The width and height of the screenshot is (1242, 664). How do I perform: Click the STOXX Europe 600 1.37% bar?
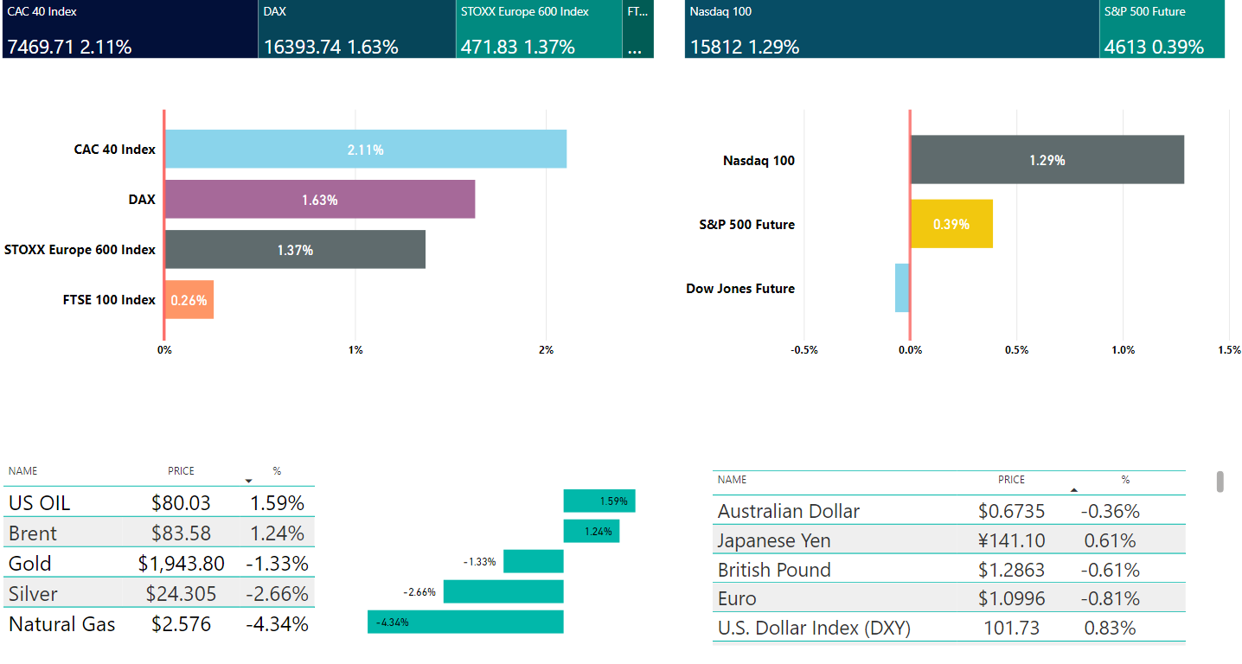point(295,250)
